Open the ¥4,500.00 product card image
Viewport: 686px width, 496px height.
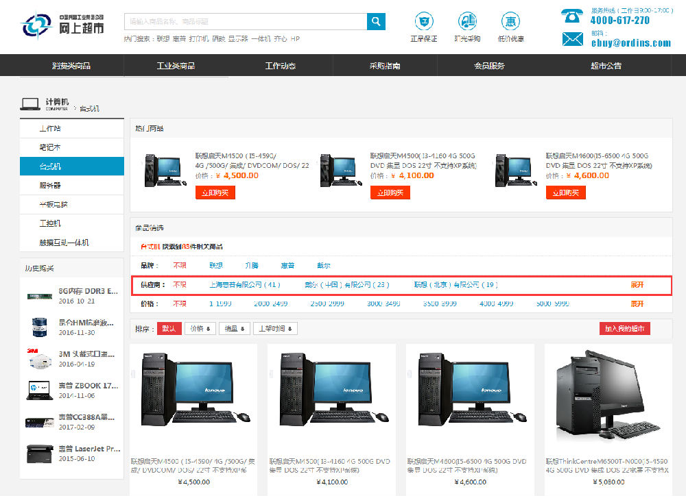pos(194,389)
